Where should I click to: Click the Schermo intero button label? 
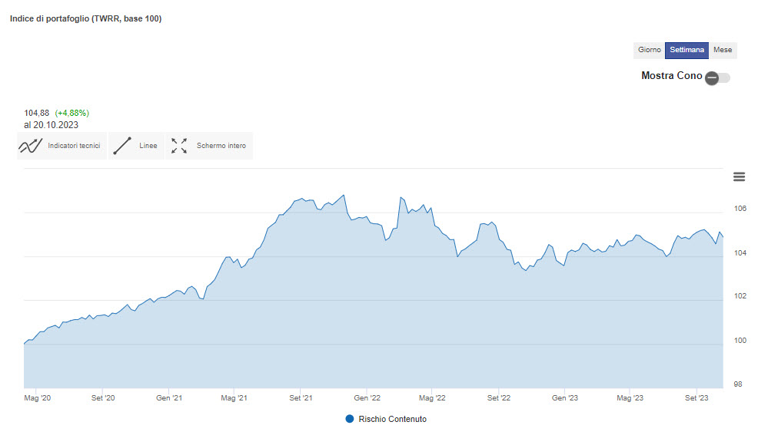tap(221, 146)
